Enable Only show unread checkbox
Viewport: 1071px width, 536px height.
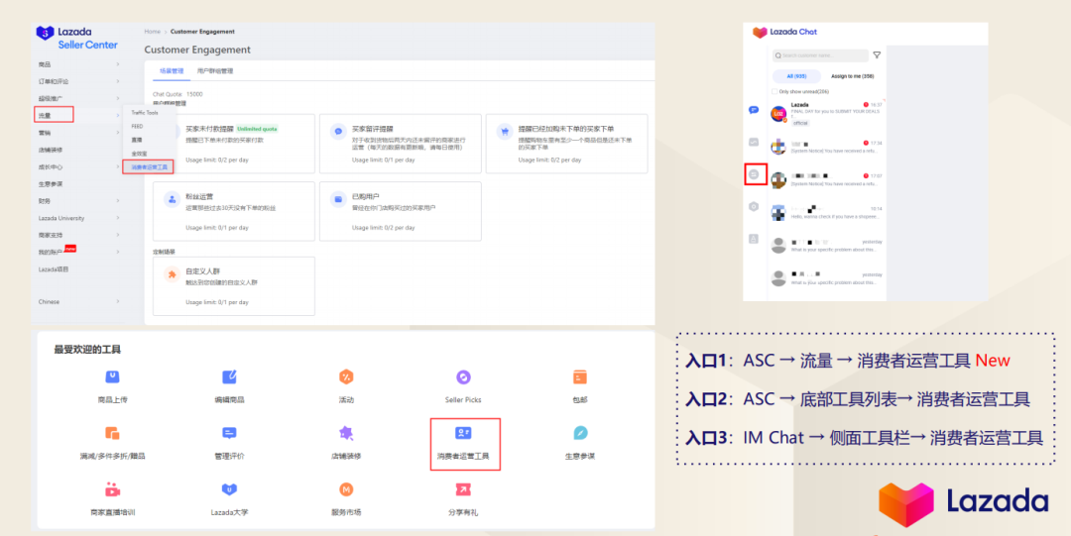tap(774, 91)
